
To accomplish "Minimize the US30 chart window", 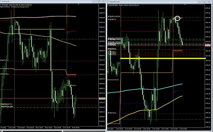I will tap(94, 2).
